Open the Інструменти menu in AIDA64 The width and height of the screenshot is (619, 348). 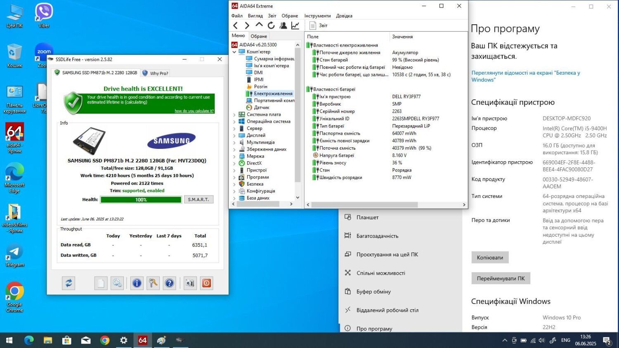point(317,16)
